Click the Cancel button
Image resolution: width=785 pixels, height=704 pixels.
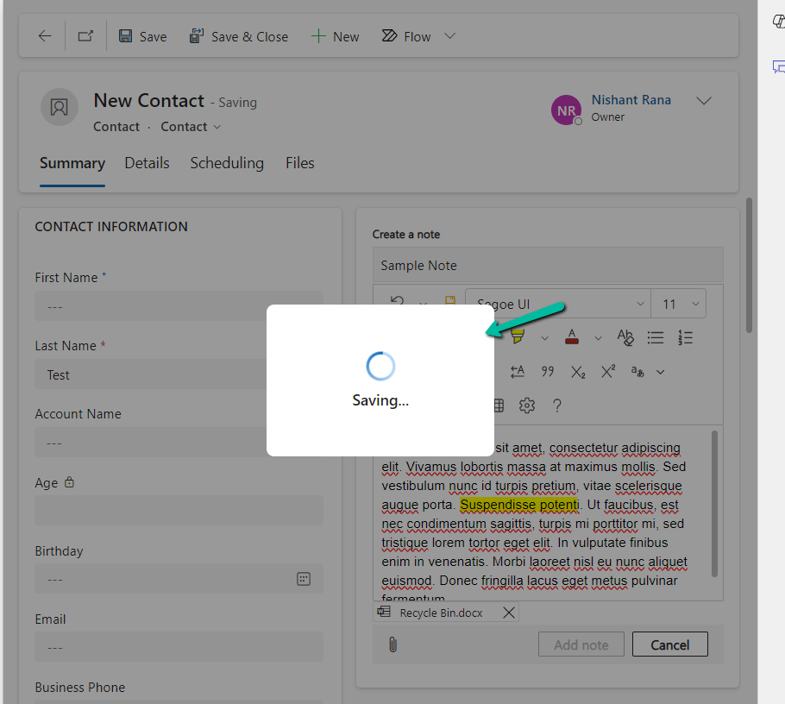(x=670, y=644)
